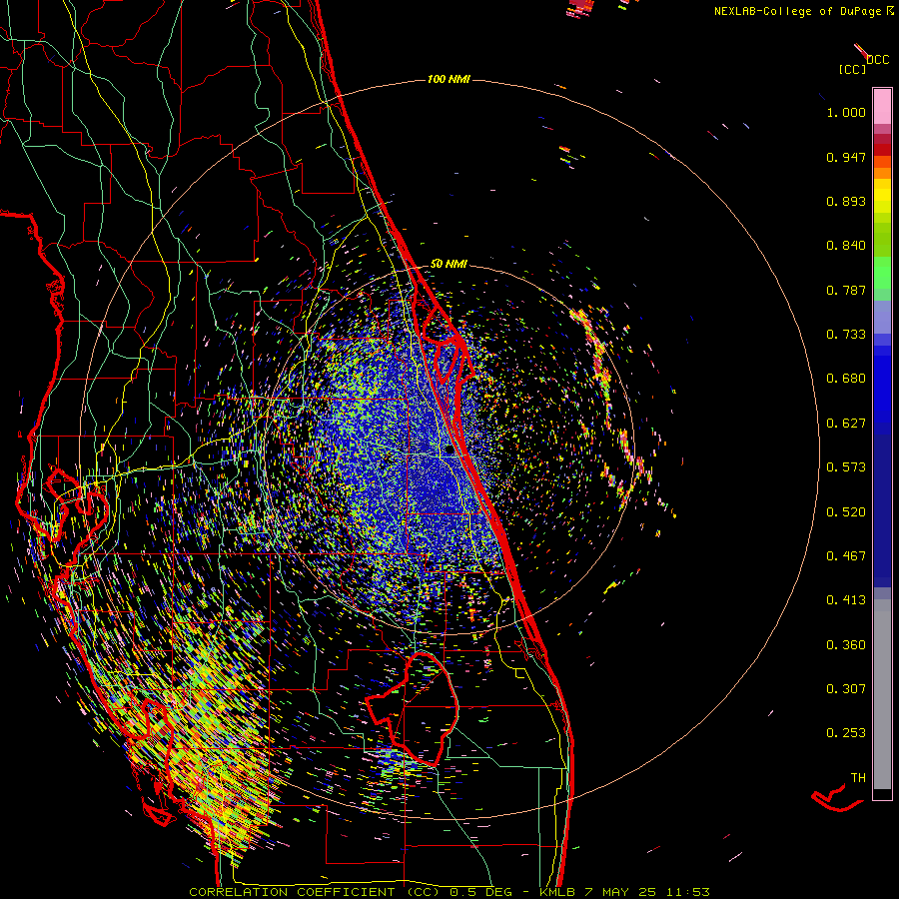The width and height of the screenshot is (899, 899).
Task: Click the 100 NMI range ring label
Action: click(449, 79)
